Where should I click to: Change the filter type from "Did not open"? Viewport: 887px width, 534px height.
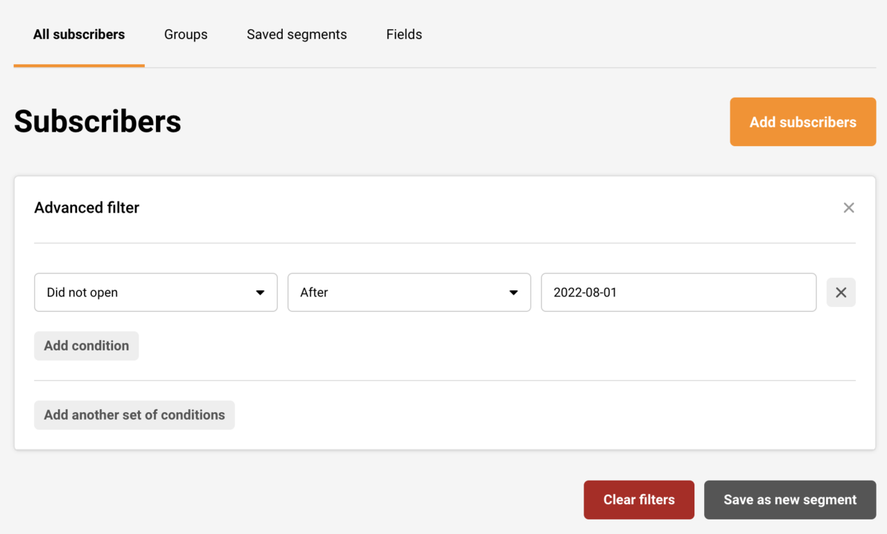[155, 292]
